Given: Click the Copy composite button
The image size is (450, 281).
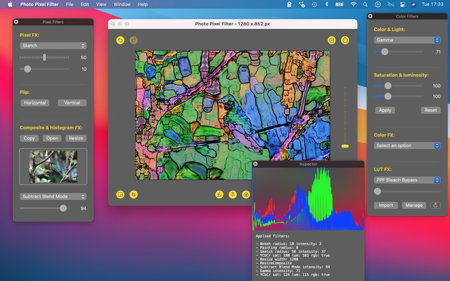Looking at the screenshot, I should tap(29, 138).
